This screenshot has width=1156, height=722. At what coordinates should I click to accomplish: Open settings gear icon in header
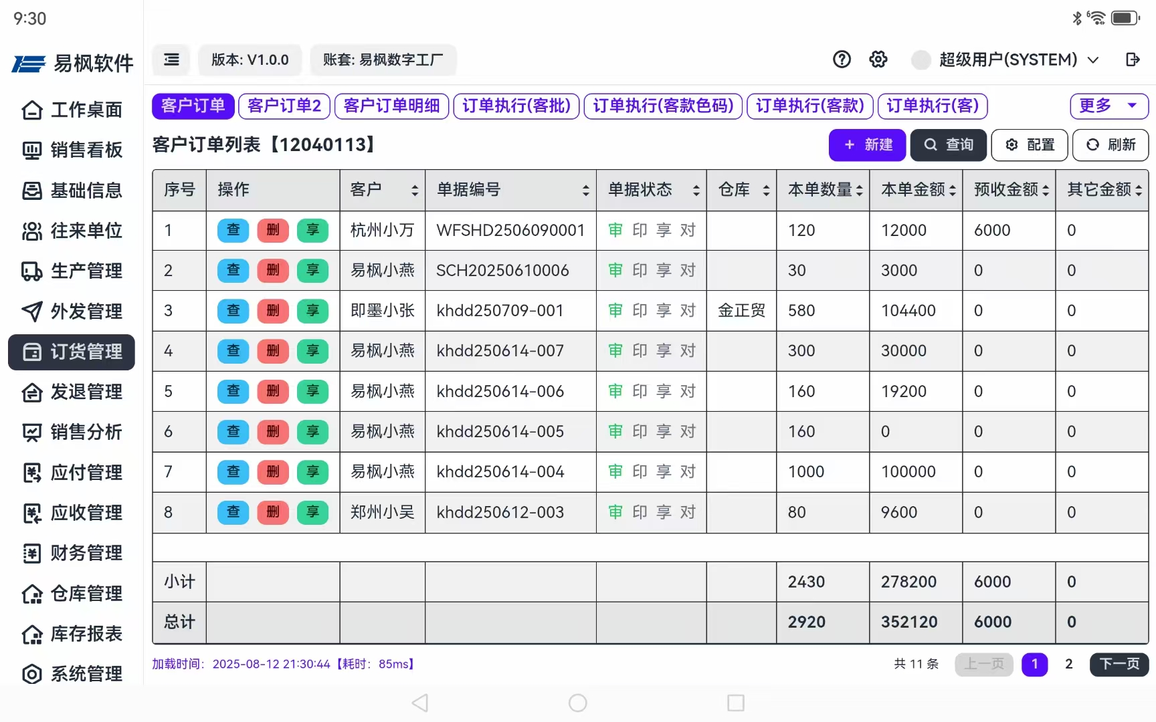point(878,59)
